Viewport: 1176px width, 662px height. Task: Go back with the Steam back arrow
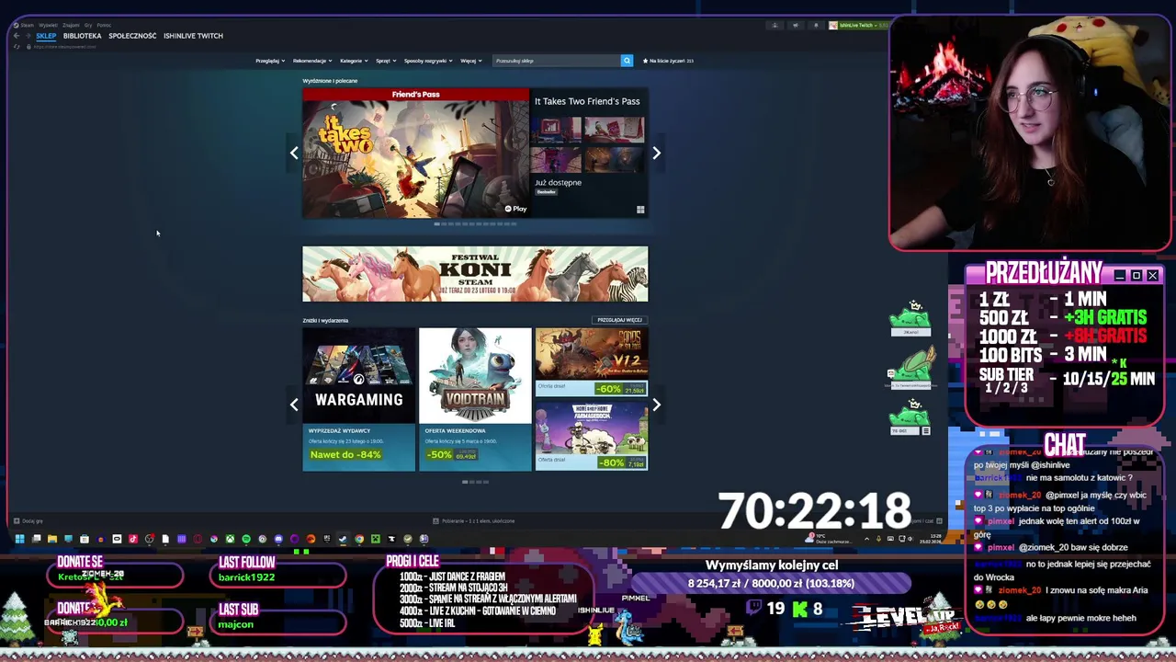(16, 36)
